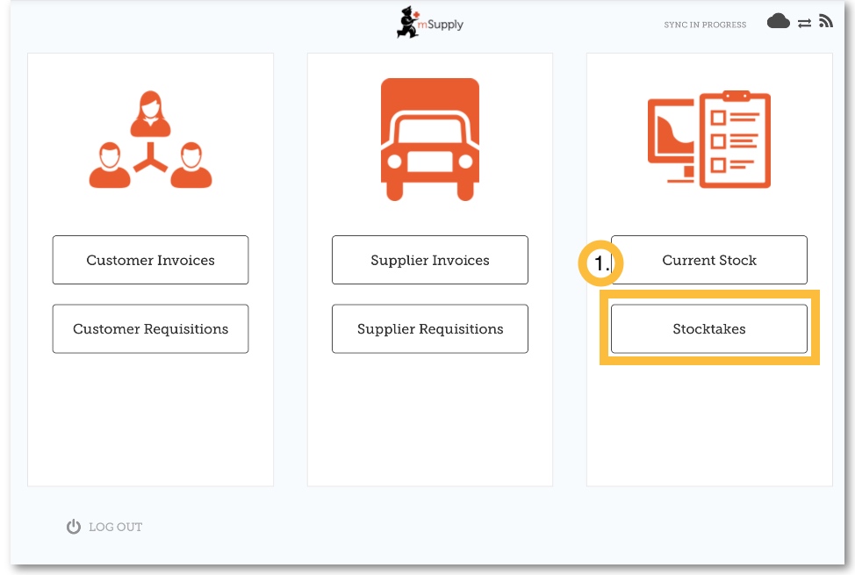This screenshot has height=575, width=855.
Task: Open Customer Invoices
Action: tap(150, 260)
